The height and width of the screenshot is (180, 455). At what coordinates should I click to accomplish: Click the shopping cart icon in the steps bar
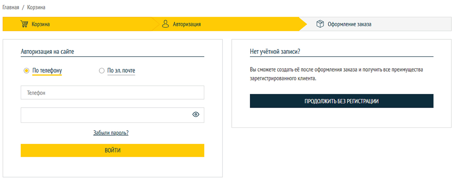24,24
